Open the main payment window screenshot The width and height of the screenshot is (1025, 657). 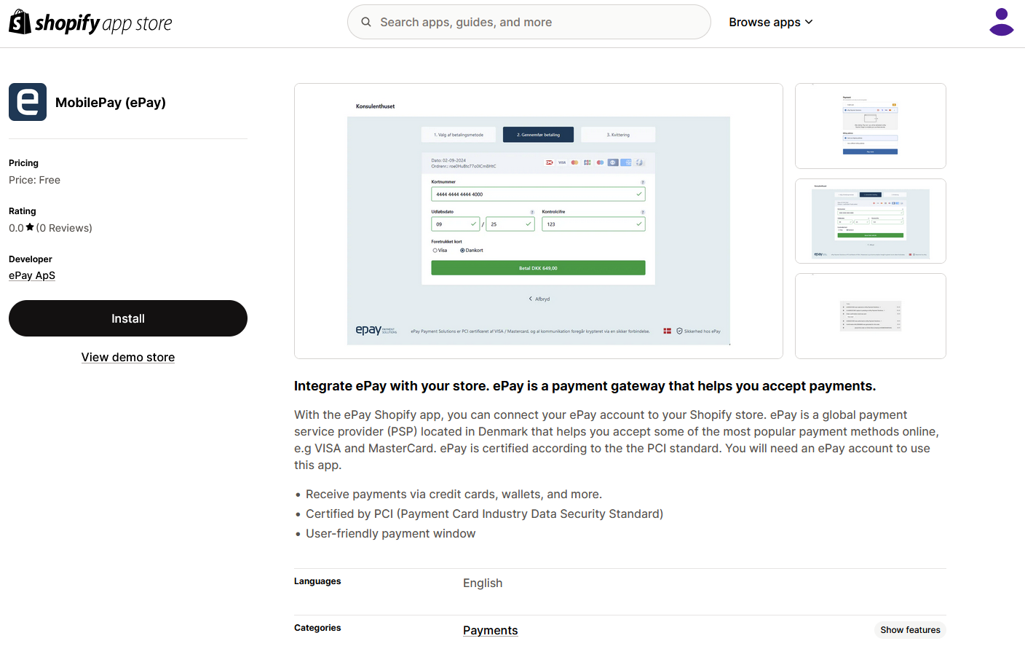[x=539, y=221]
